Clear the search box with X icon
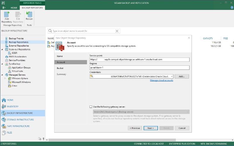The image size is (234, 146). click(117, 31)
